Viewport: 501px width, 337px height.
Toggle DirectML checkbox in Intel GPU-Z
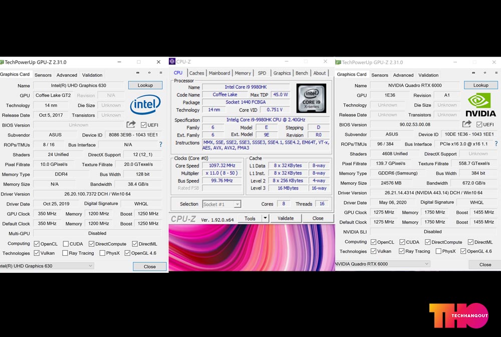click(x=135, y=244)
